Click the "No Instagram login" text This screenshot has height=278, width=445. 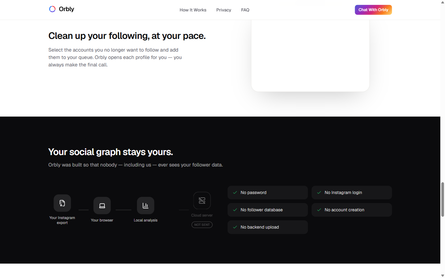click(x=343, y=192)
